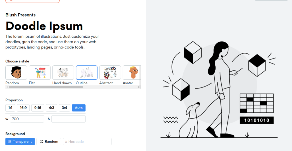Set proportion to 16:9
This screenshot has height=151, width=292.
tap(23, 108)
